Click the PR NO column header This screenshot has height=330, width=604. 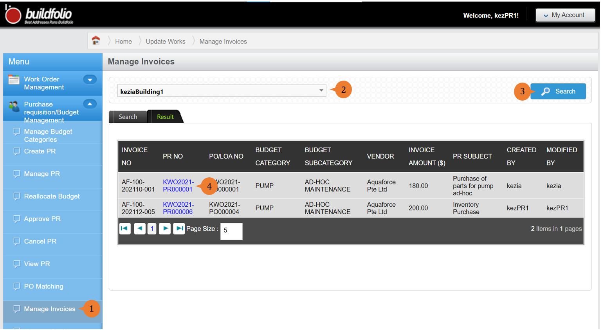coord(173,156)
